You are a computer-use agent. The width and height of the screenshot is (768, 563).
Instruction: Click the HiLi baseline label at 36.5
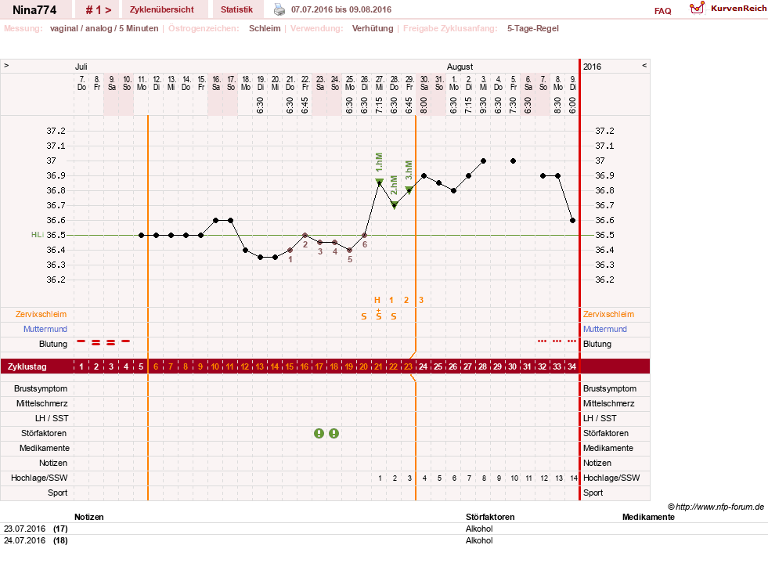tap(38, 235)
